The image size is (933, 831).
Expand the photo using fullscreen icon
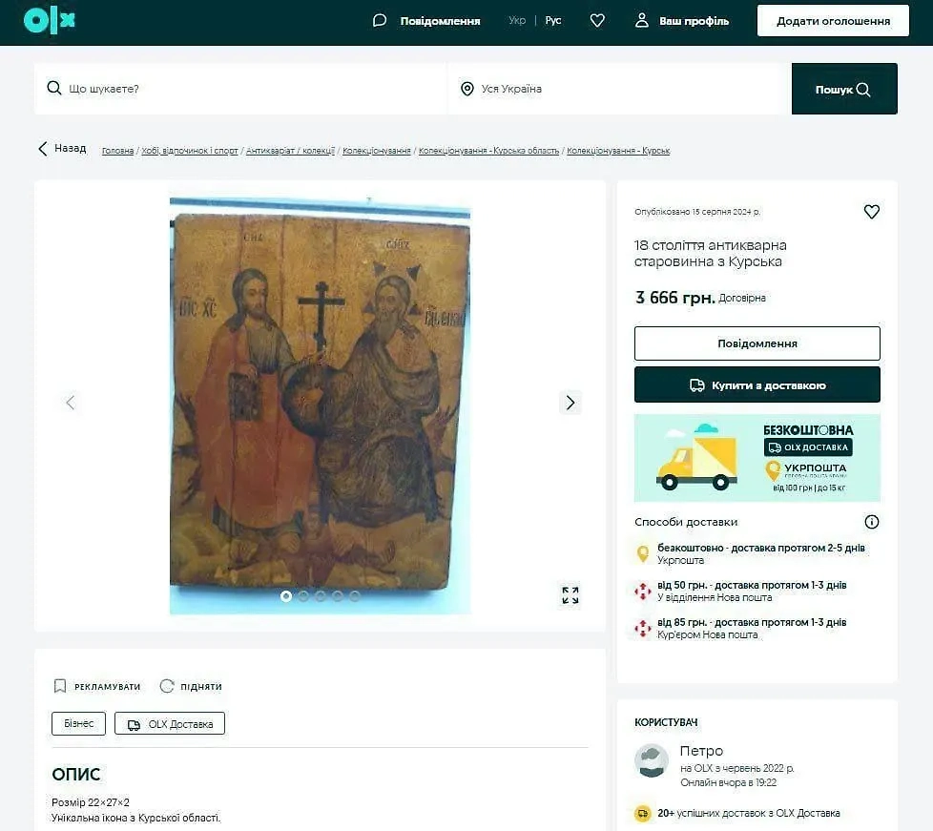[x=570, y=594]
